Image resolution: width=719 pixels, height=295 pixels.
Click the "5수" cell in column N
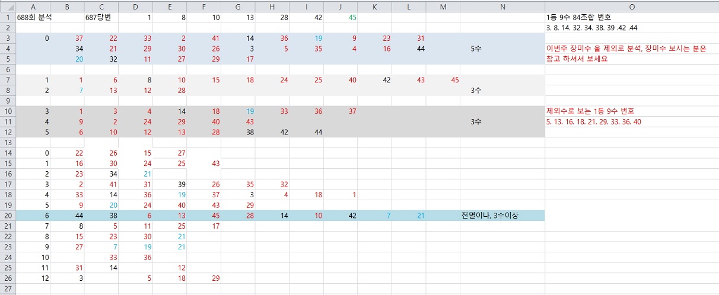point(477,49)
